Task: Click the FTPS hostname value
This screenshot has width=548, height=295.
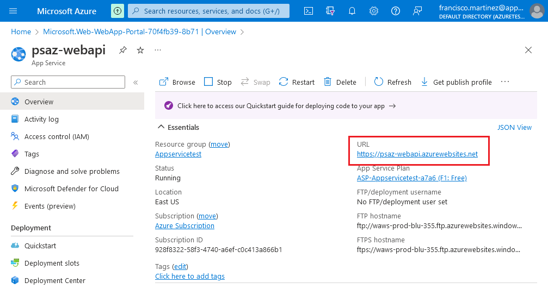Action: (x=439, y=250)
